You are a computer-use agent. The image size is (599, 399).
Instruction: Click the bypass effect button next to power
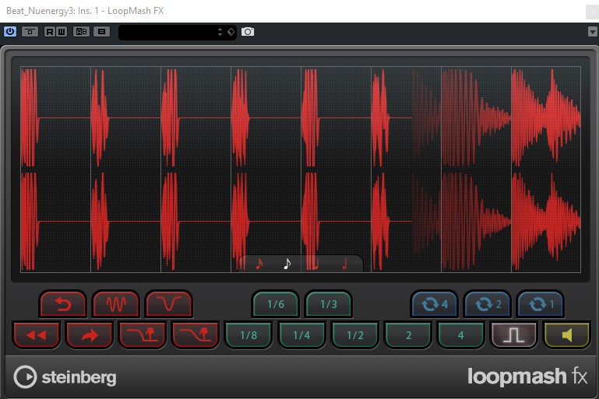(x=30, y=32)
